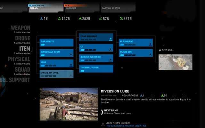The image size is (205, 128).
Task: Click the medal icon on Binocular Zoom tile
Action: [x=71, y=55]
